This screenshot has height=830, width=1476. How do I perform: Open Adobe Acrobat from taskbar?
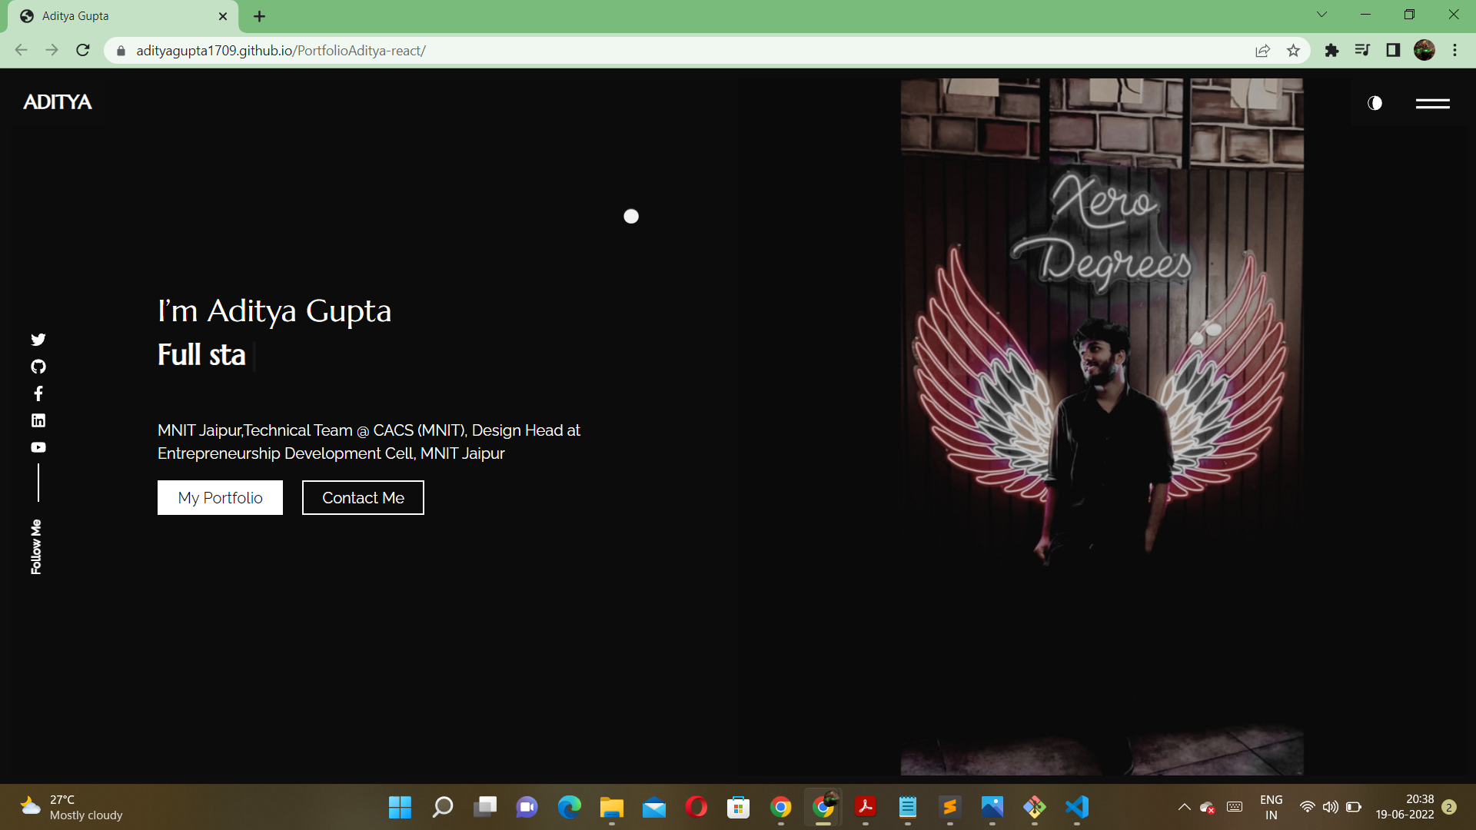click(x=866, y=807)
